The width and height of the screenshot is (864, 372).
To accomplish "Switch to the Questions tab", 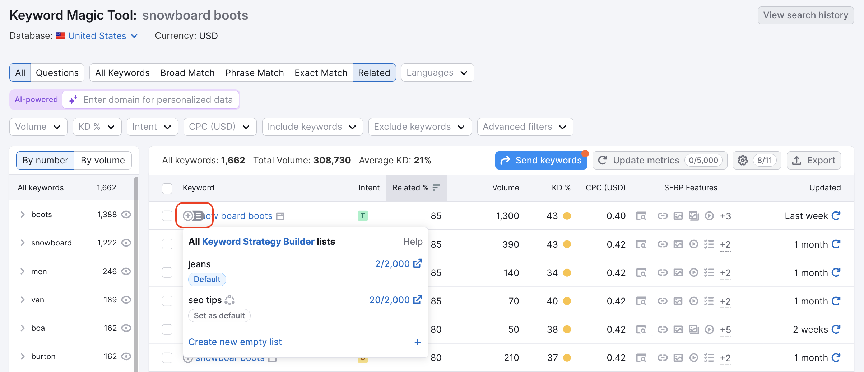I will (57, 72).
